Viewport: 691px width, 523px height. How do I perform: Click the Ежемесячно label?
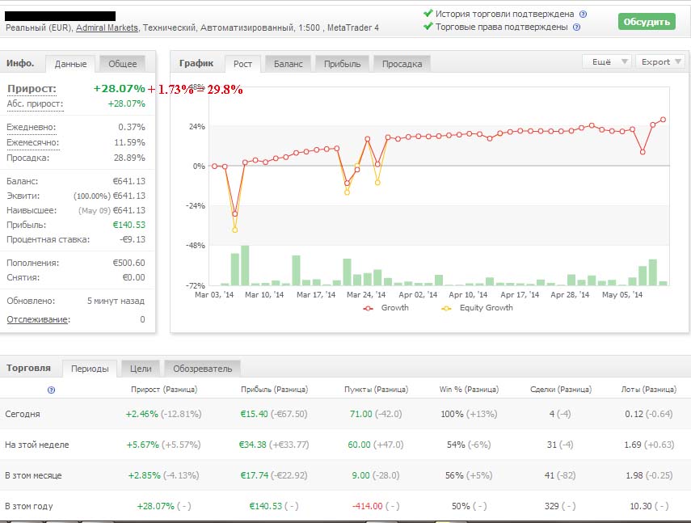point(32,143)
